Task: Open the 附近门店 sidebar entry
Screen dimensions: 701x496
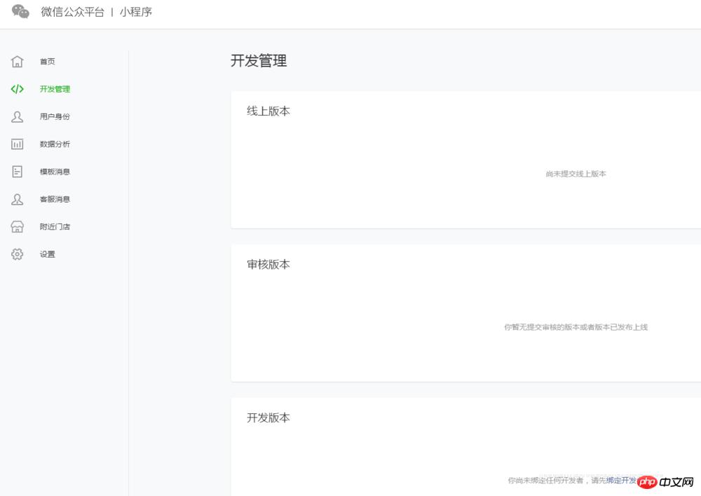Action: [55, 227]
